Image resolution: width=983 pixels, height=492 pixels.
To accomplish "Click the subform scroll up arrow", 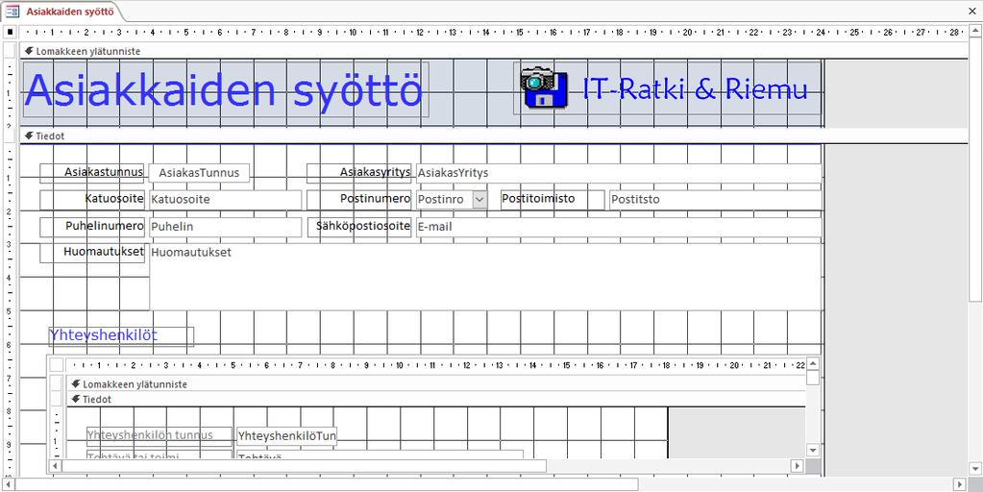I will [813, 363].
